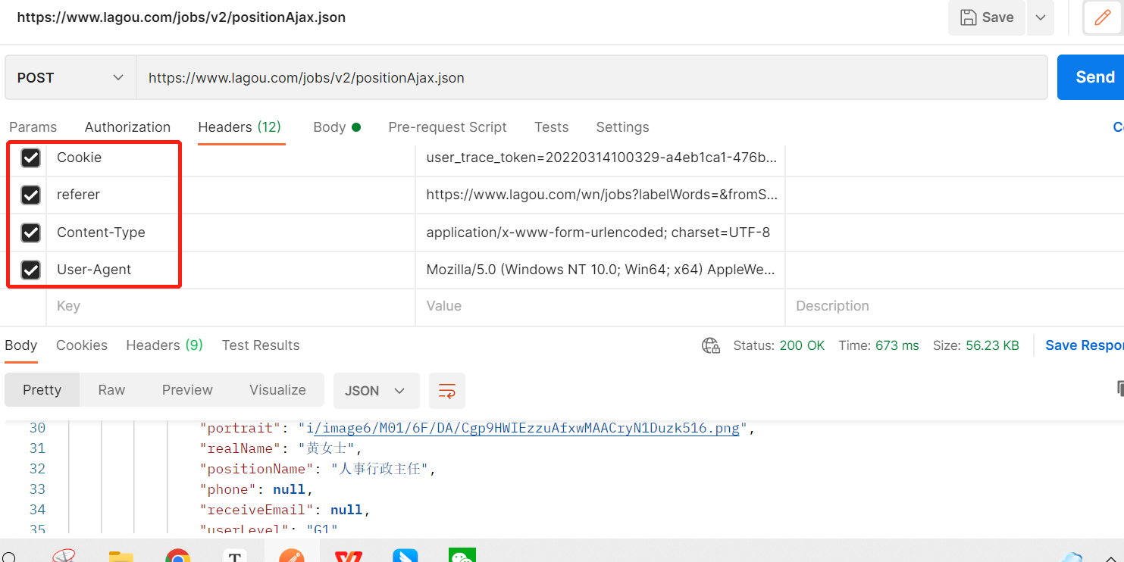
Task: Uncheck the referer header checkbox
Action: click(30, 195)
